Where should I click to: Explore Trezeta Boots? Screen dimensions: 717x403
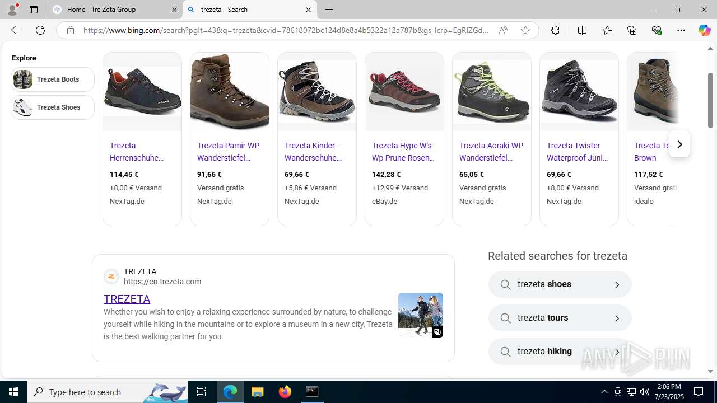(53, 79)
